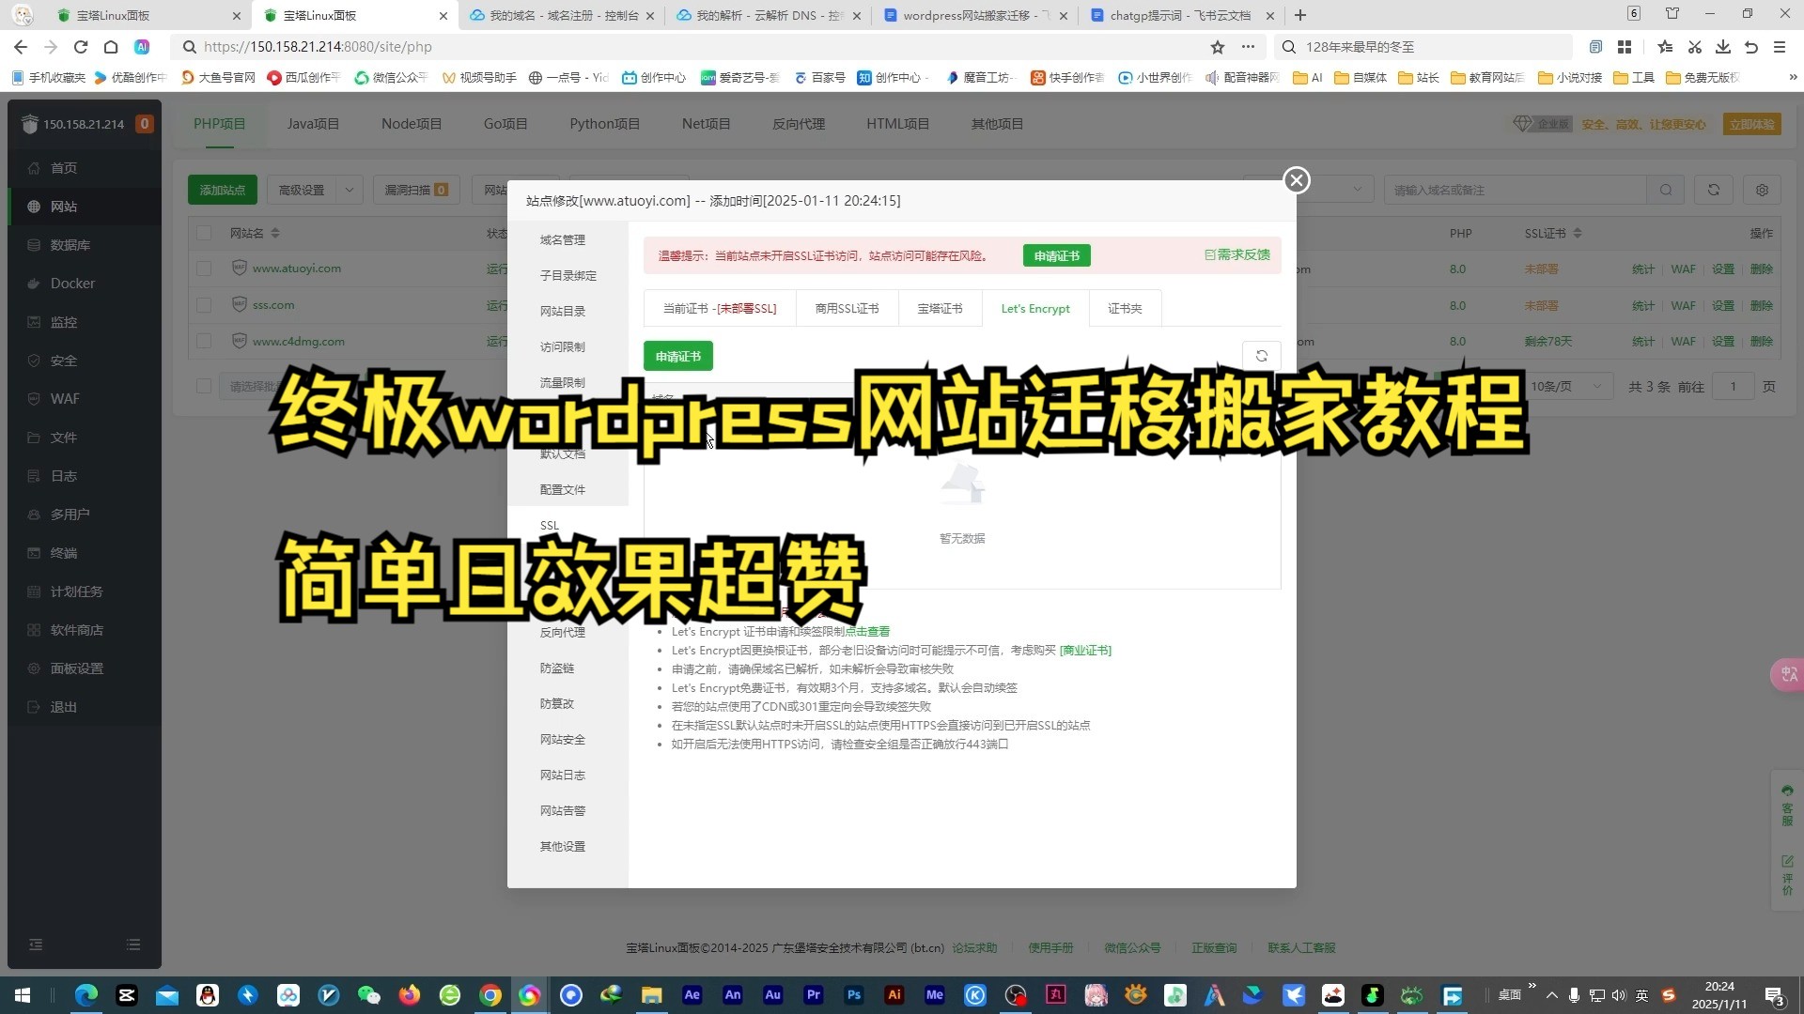Select the 宝塔证书 tab
The height and width of the screenshot is (1014, 1804).
[940, 308]
